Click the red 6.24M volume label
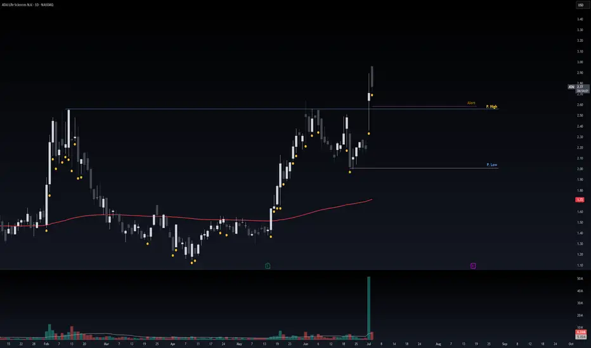The image size is (591, 348). pos(581,333)
